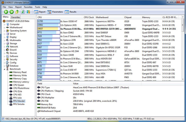Select the Config tree item
This screenshot has width=186, height=122.
[x=13, y=63]
